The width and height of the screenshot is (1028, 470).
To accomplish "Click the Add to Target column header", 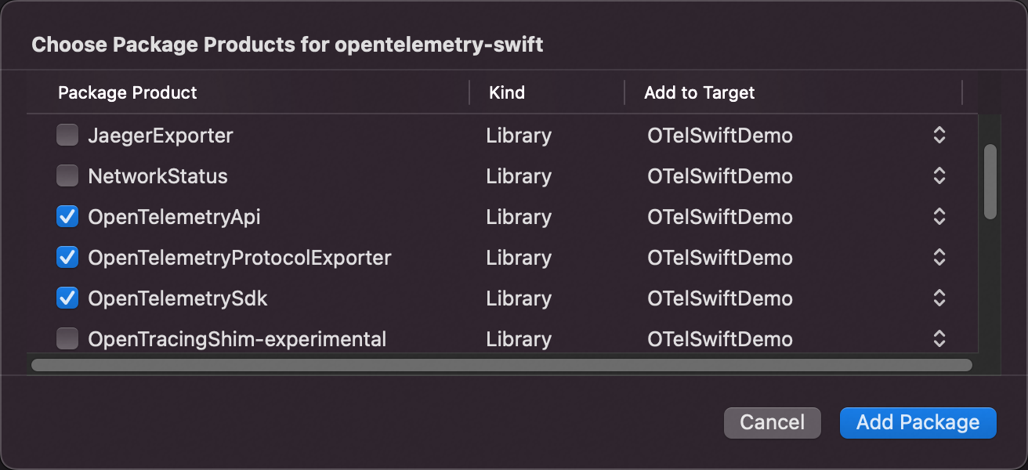I will 697,92.
